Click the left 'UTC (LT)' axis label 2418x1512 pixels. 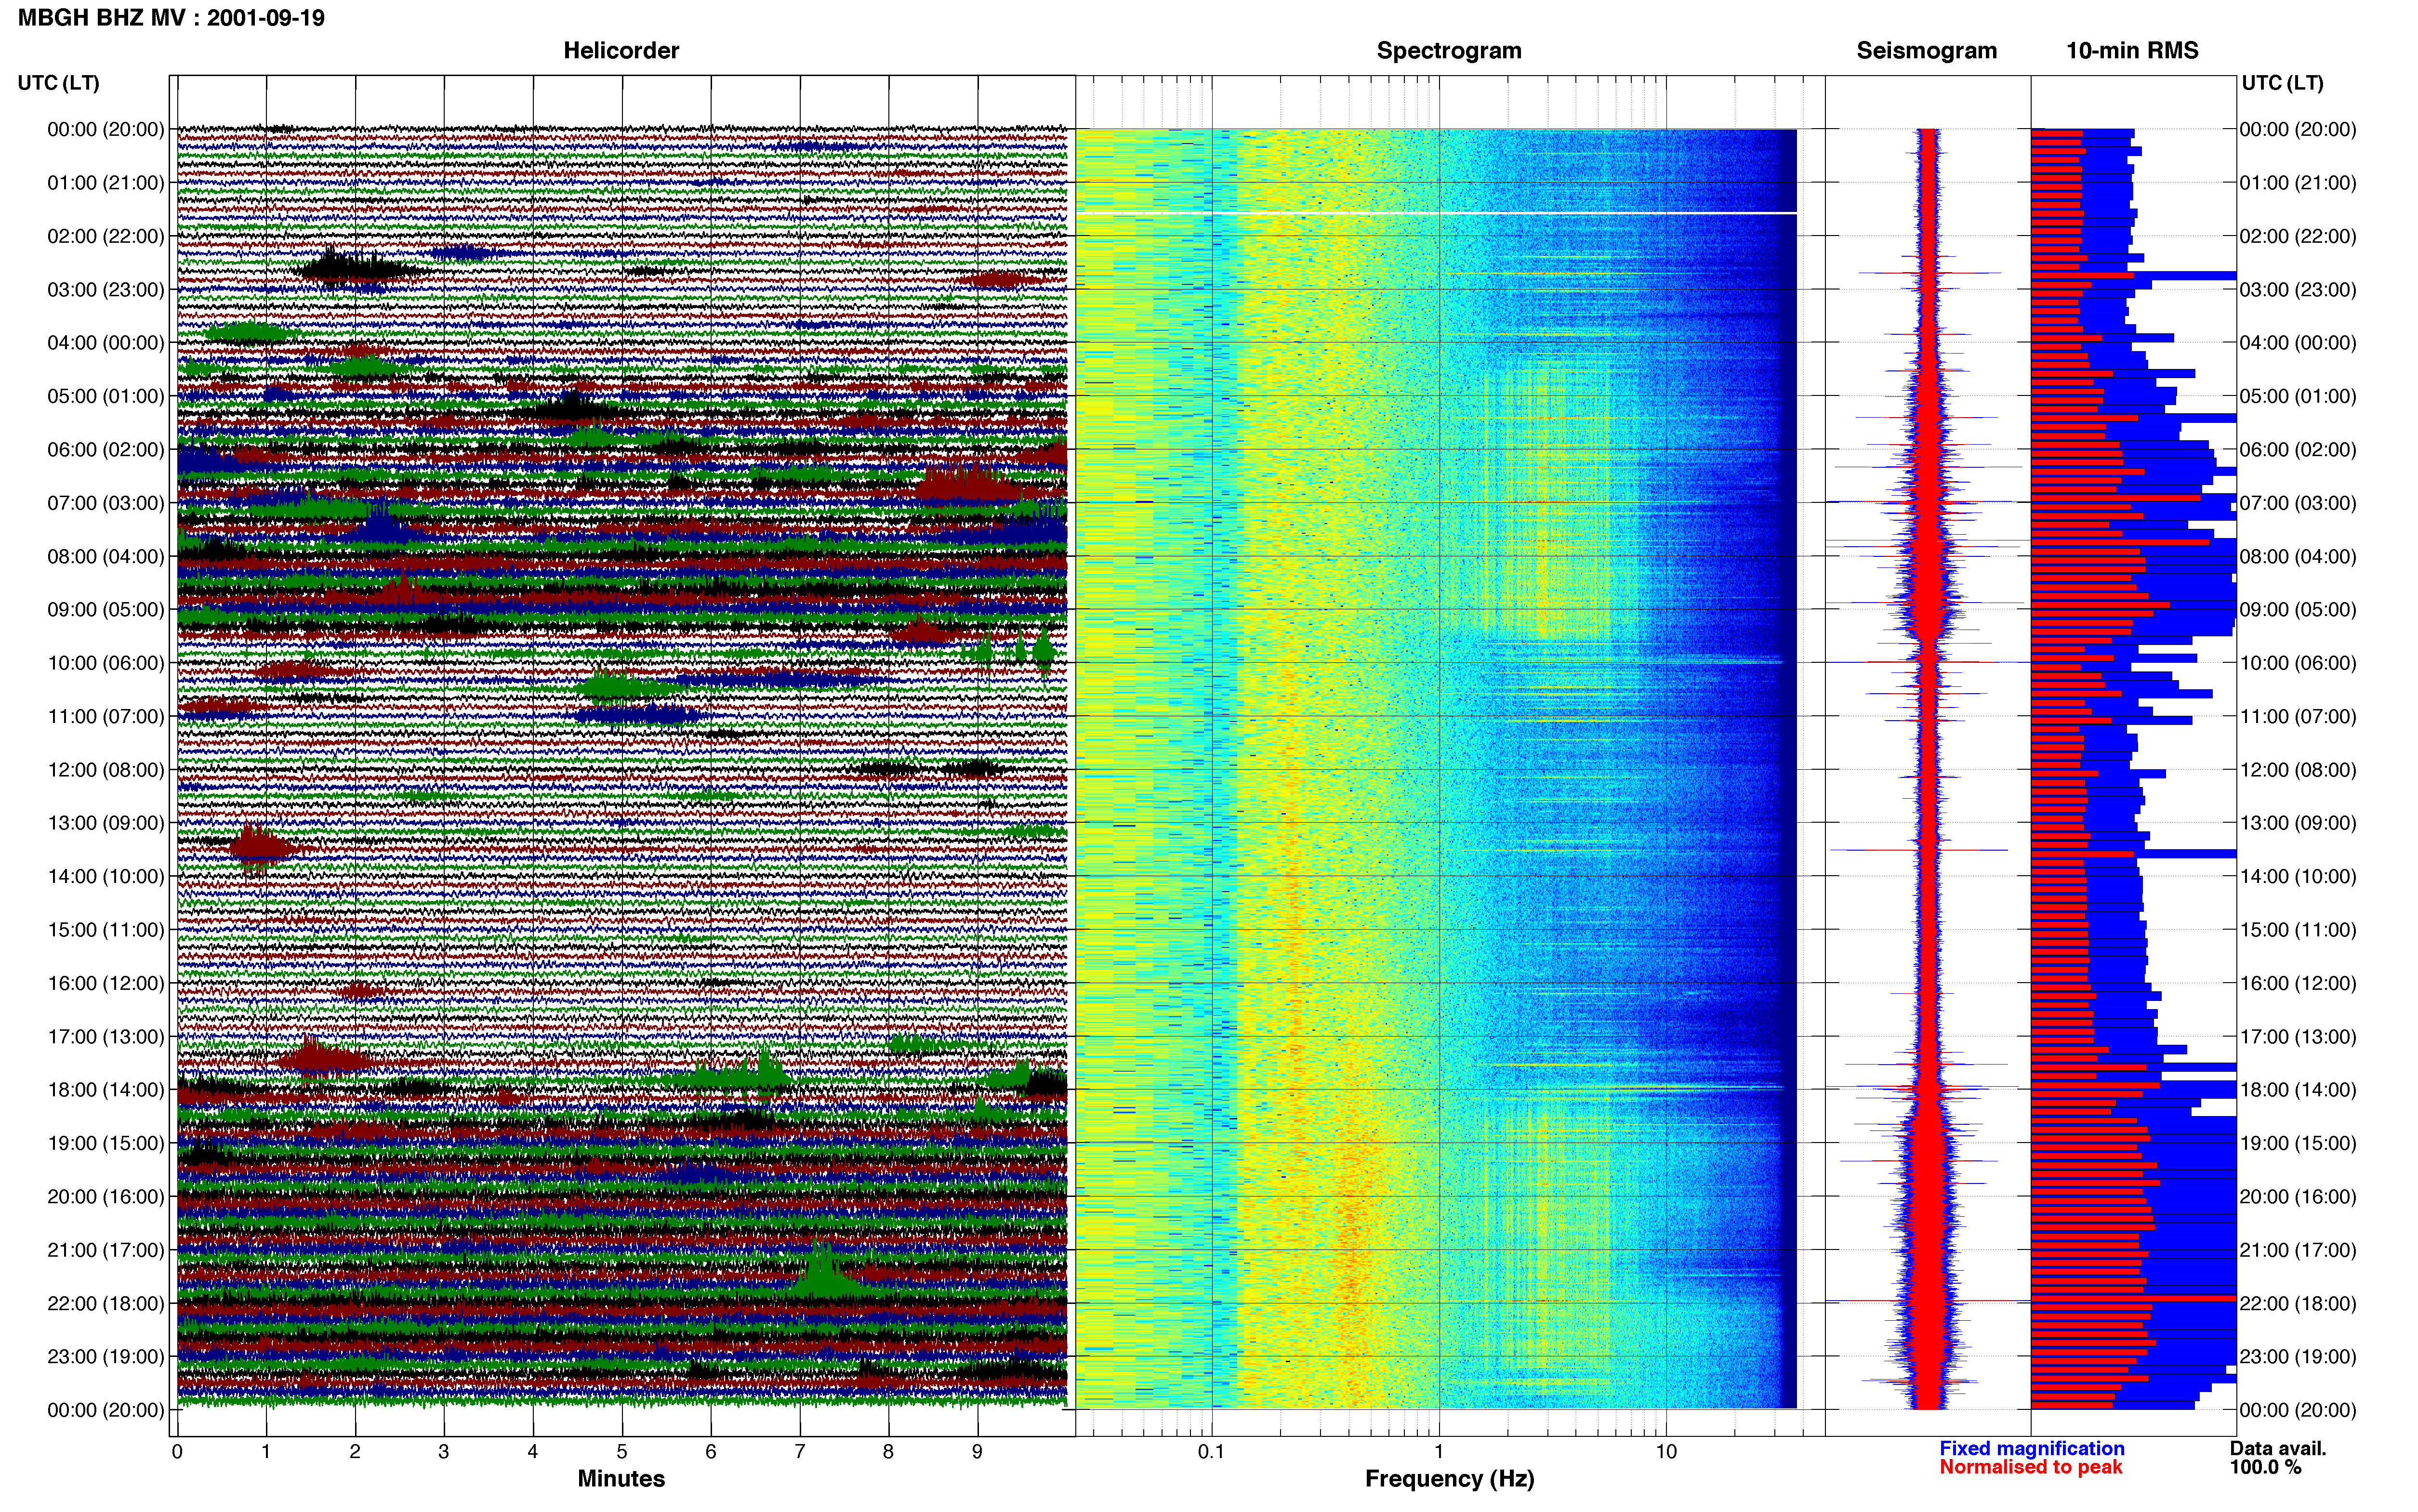[x=59, y=83]
